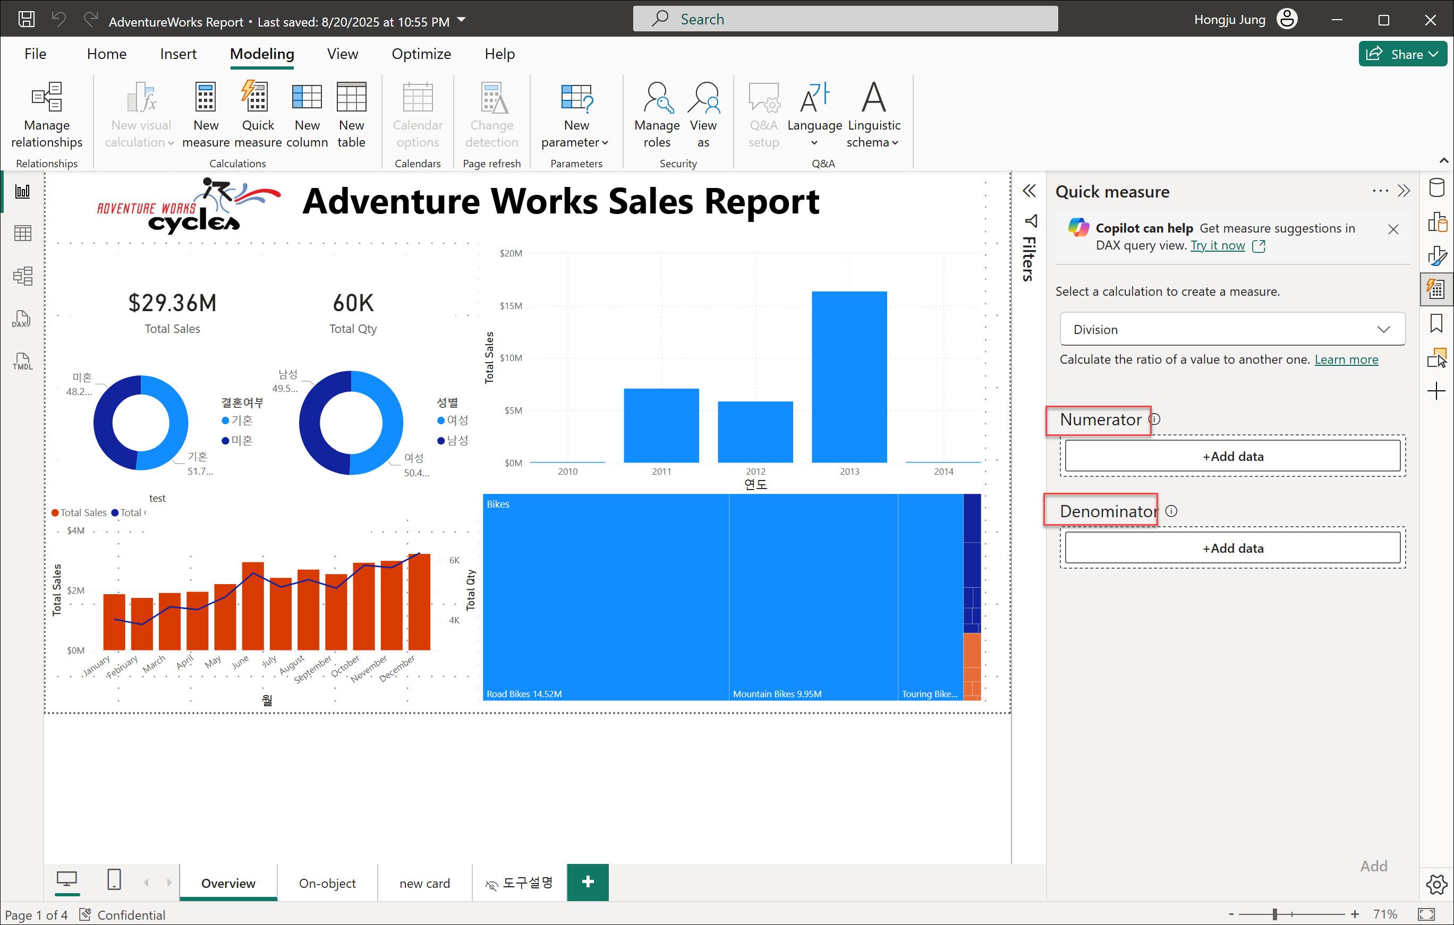Open the new card page tab
The height and width of the screenshot is (925, 1454).
[424, 883]
